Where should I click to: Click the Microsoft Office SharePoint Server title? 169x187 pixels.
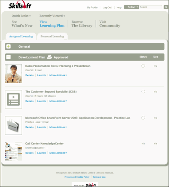pos(78,118)
